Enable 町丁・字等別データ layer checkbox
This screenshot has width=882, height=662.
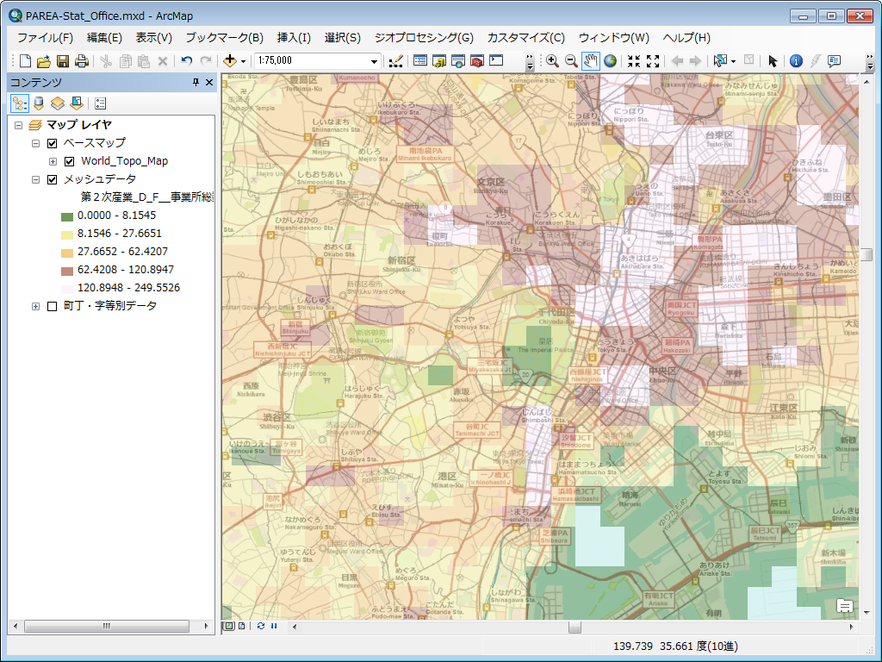(53, 306)
